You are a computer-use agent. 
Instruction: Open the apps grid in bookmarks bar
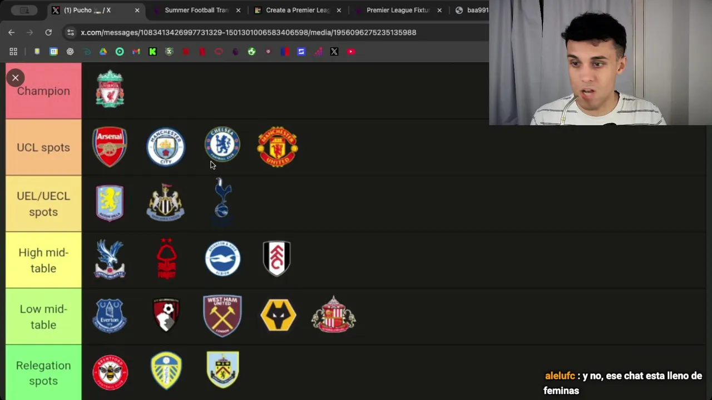coord(13,52)
